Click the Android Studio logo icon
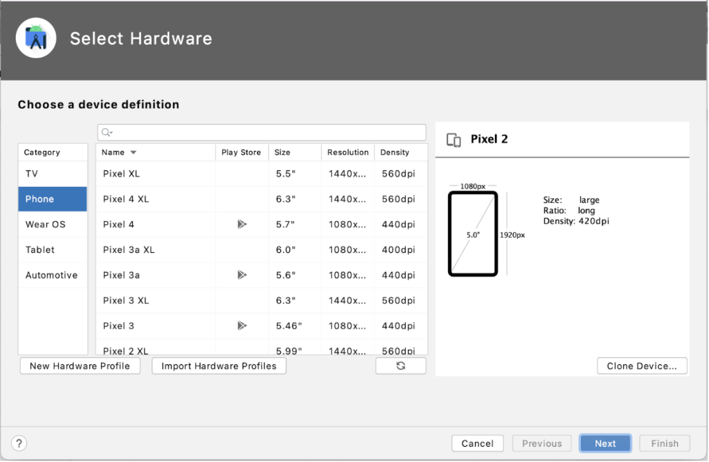709x462 pixels. [x=36, y=38]
